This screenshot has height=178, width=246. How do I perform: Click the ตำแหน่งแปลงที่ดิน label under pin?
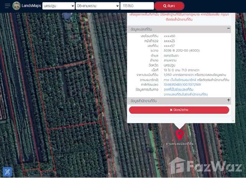click(179, 143)
